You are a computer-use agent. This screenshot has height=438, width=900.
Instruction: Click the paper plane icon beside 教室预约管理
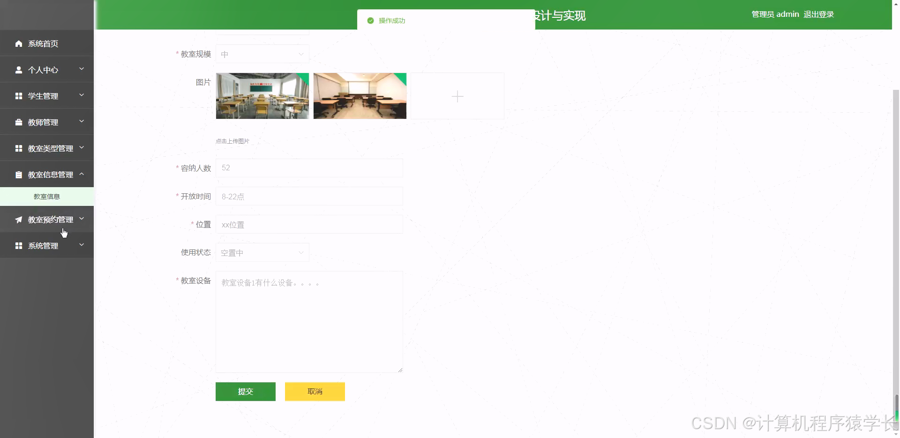click(x=19, y=219)
